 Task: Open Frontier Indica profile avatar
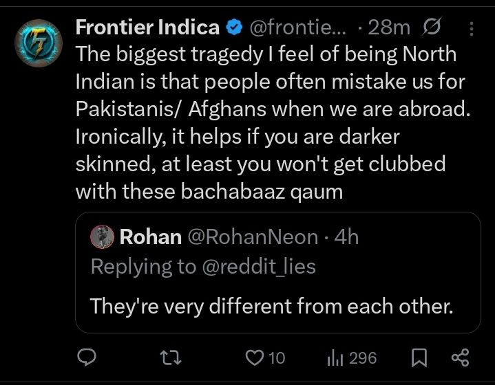pos(34,44)
